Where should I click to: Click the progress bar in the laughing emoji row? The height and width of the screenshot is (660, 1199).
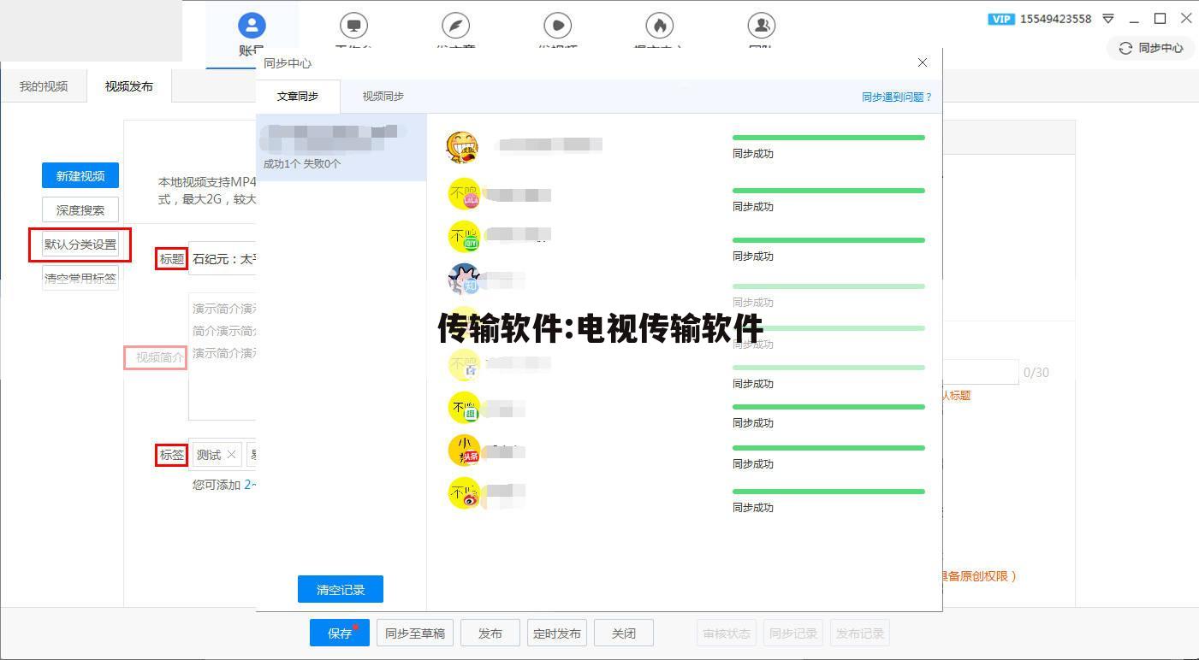point(828,138)
